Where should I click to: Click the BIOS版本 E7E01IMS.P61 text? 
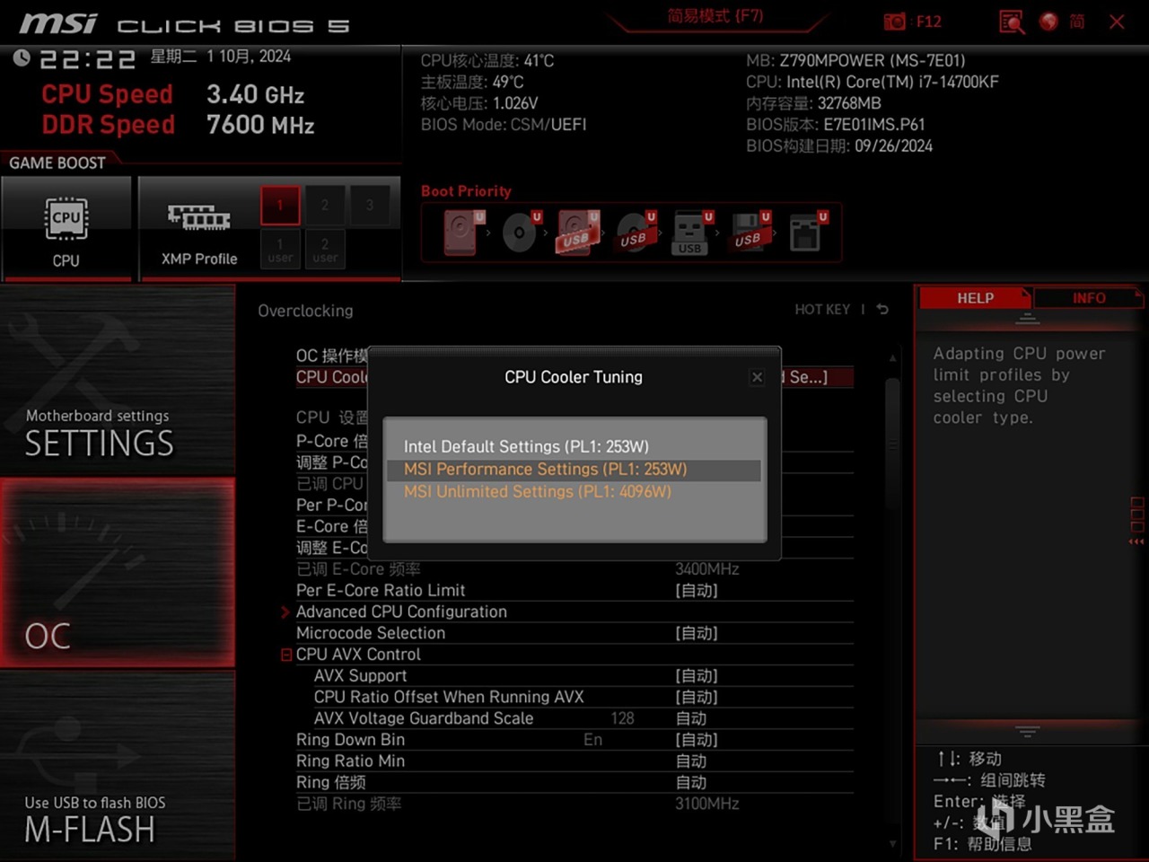pos(835,125)
